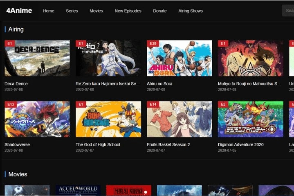Click the Digimon Adventure 2020 title

coord(241,144)
